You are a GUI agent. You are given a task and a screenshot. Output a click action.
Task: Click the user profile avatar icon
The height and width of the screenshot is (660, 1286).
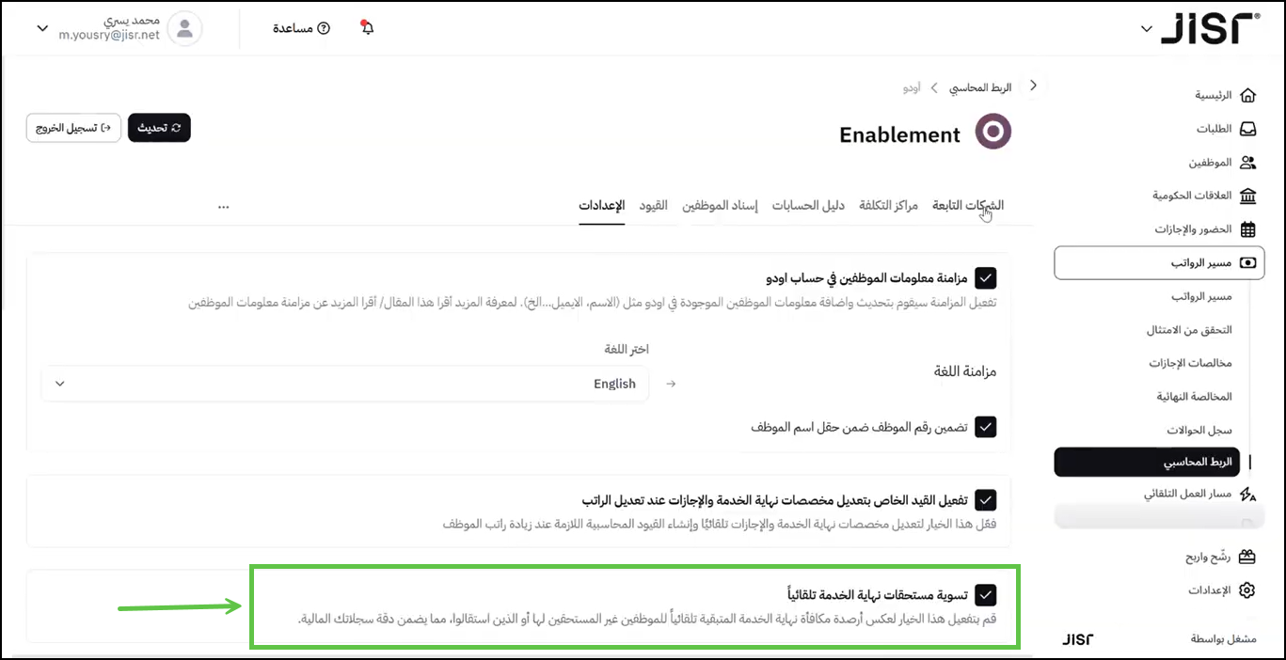pyautogui.click(x=184, y=28)
